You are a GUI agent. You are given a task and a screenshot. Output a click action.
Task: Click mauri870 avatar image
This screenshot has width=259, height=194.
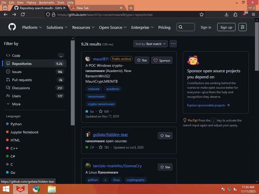coord(88,59)
